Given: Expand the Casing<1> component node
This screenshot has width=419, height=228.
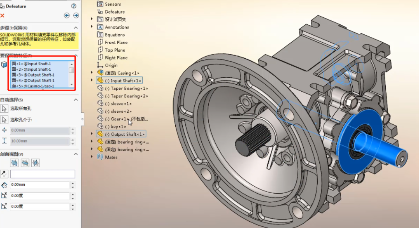Looking at the screenshot, I should click(x=92, y=73).
